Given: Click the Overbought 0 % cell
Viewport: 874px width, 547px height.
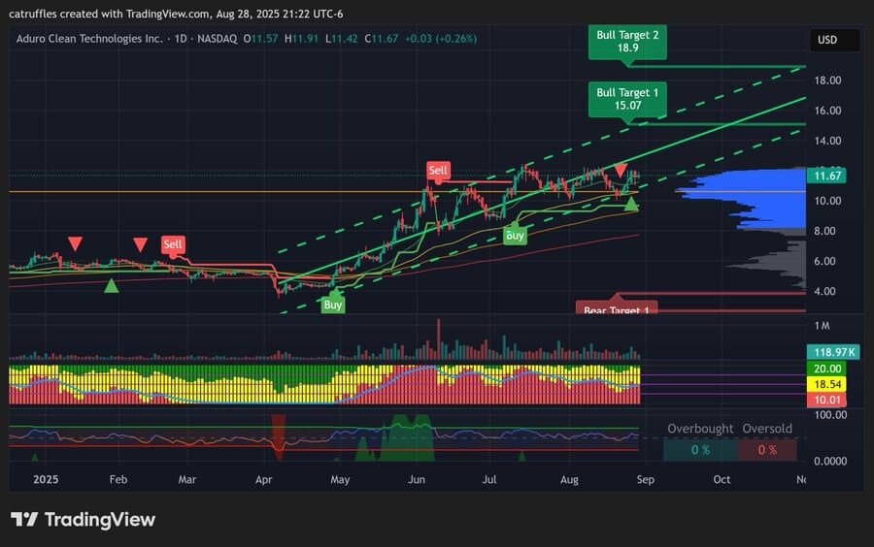Looking at the screenshot, I should tap(700, 450).
